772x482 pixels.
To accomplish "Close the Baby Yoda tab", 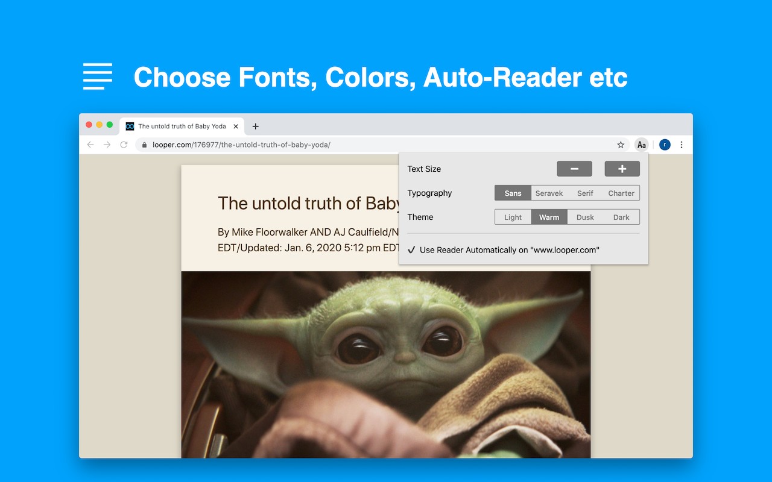I will [236, 127].
